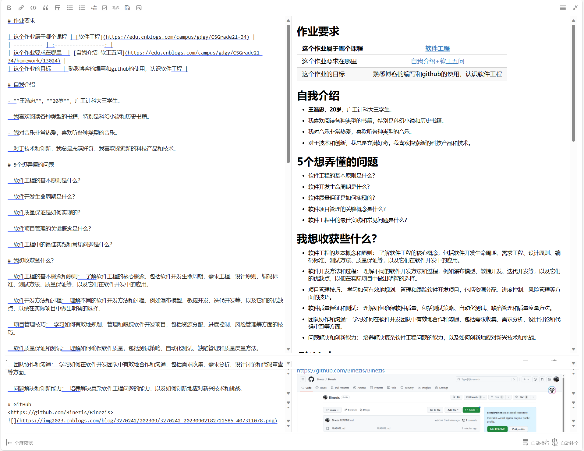Viewport: 584px width, 451px height.
Task: Click the '# 自我介绍' line in the editor
Action: 21,85
